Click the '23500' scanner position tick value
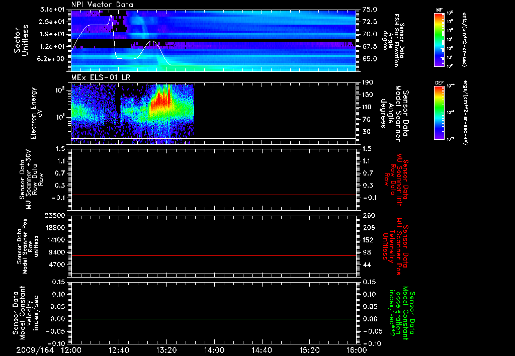Screen dimensions: 515x356 pyautogui.click(x=55, y=215)
